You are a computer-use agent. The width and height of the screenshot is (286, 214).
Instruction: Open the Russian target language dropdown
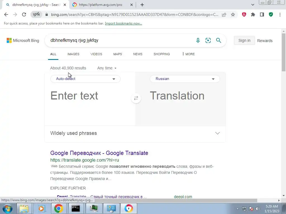point(185,79)
